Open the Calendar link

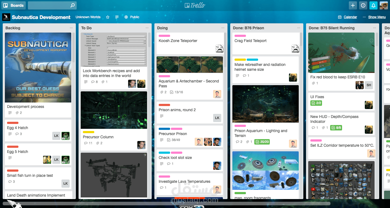[347, 17]
